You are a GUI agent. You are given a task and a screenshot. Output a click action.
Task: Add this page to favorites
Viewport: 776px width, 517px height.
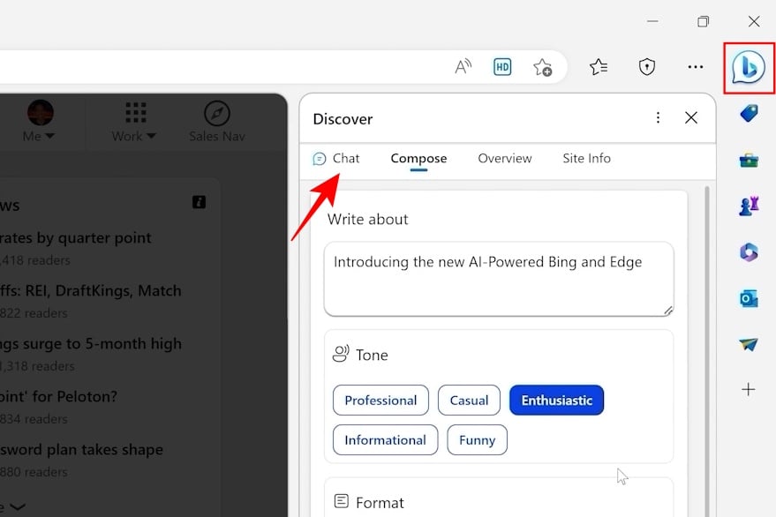click(542, 67)
